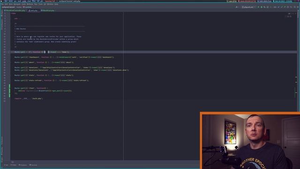Click the Route::get '/feed' line

[x=31, y=88]
